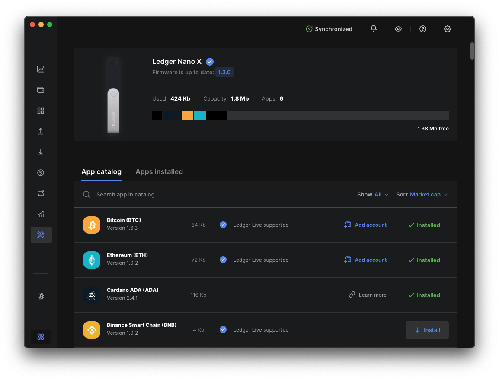499x380 pixels.
Task: Click the Synchronized status indicator
Action: click(329, 29)
